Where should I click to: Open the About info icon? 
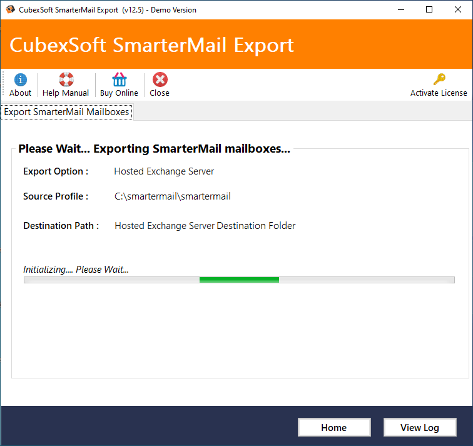click(20, 79)
